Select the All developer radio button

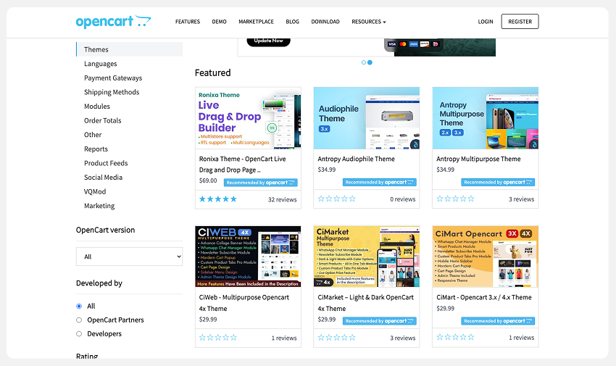[x=79, y=306]
